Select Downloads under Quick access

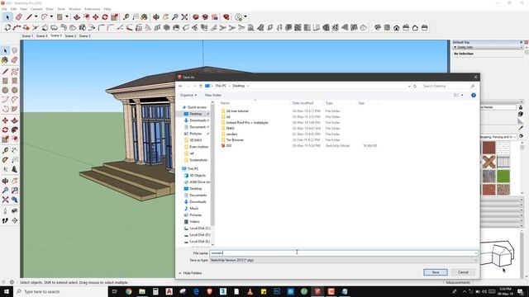click(x=198, y=120)
